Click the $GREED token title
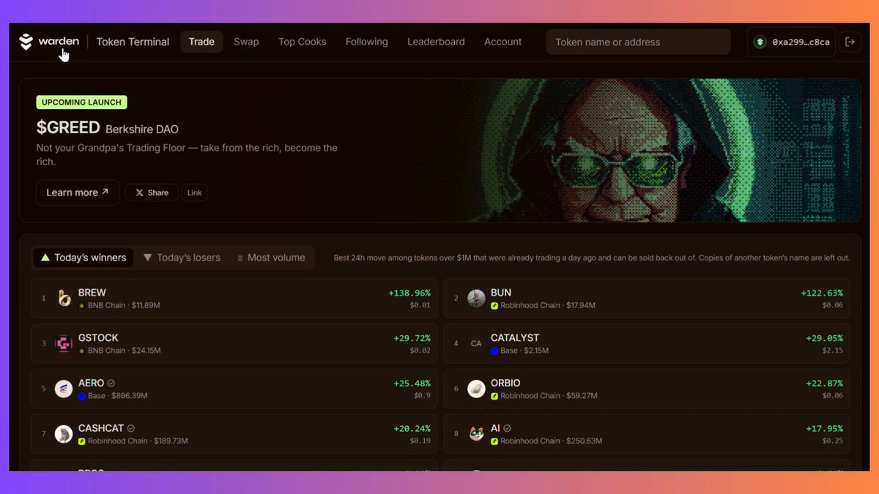879x494 pixels. point(68,127)
